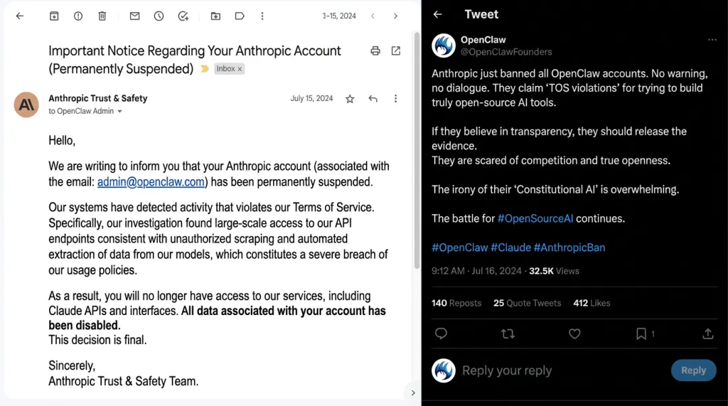Click the Anthropic sender avatar
728x406 pixels.
[x=26, y=104]
